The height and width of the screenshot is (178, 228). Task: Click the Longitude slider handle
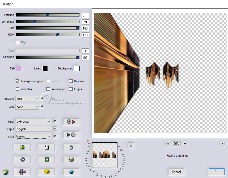[x=34, y=22]
